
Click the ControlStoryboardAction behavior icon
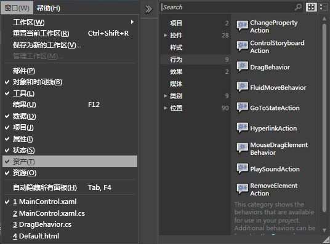[x=242, y=46]
